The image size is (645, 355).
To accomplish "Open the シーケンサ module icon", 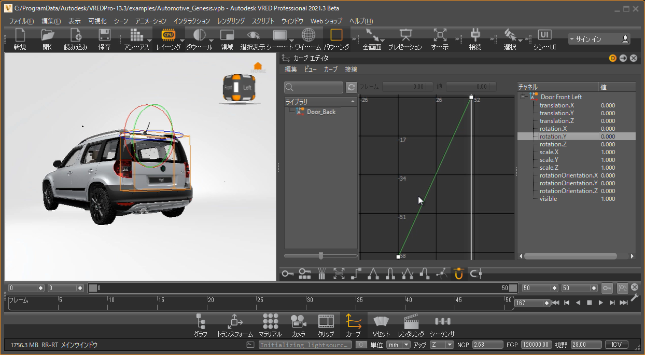I will (442, 321).
